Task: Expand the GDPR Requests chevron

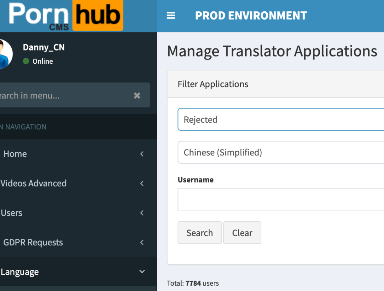Action: pyautogui.click(x=142, y=243)
